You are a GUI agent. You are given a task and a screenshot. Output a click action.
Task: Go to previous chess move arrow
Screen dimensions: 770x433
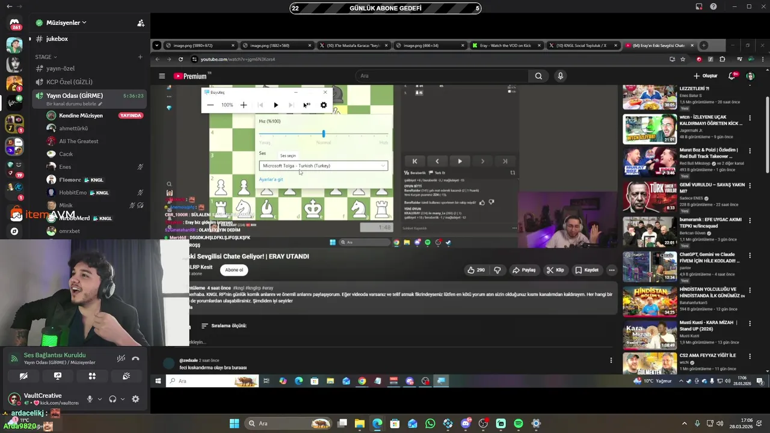click(437, 161)
